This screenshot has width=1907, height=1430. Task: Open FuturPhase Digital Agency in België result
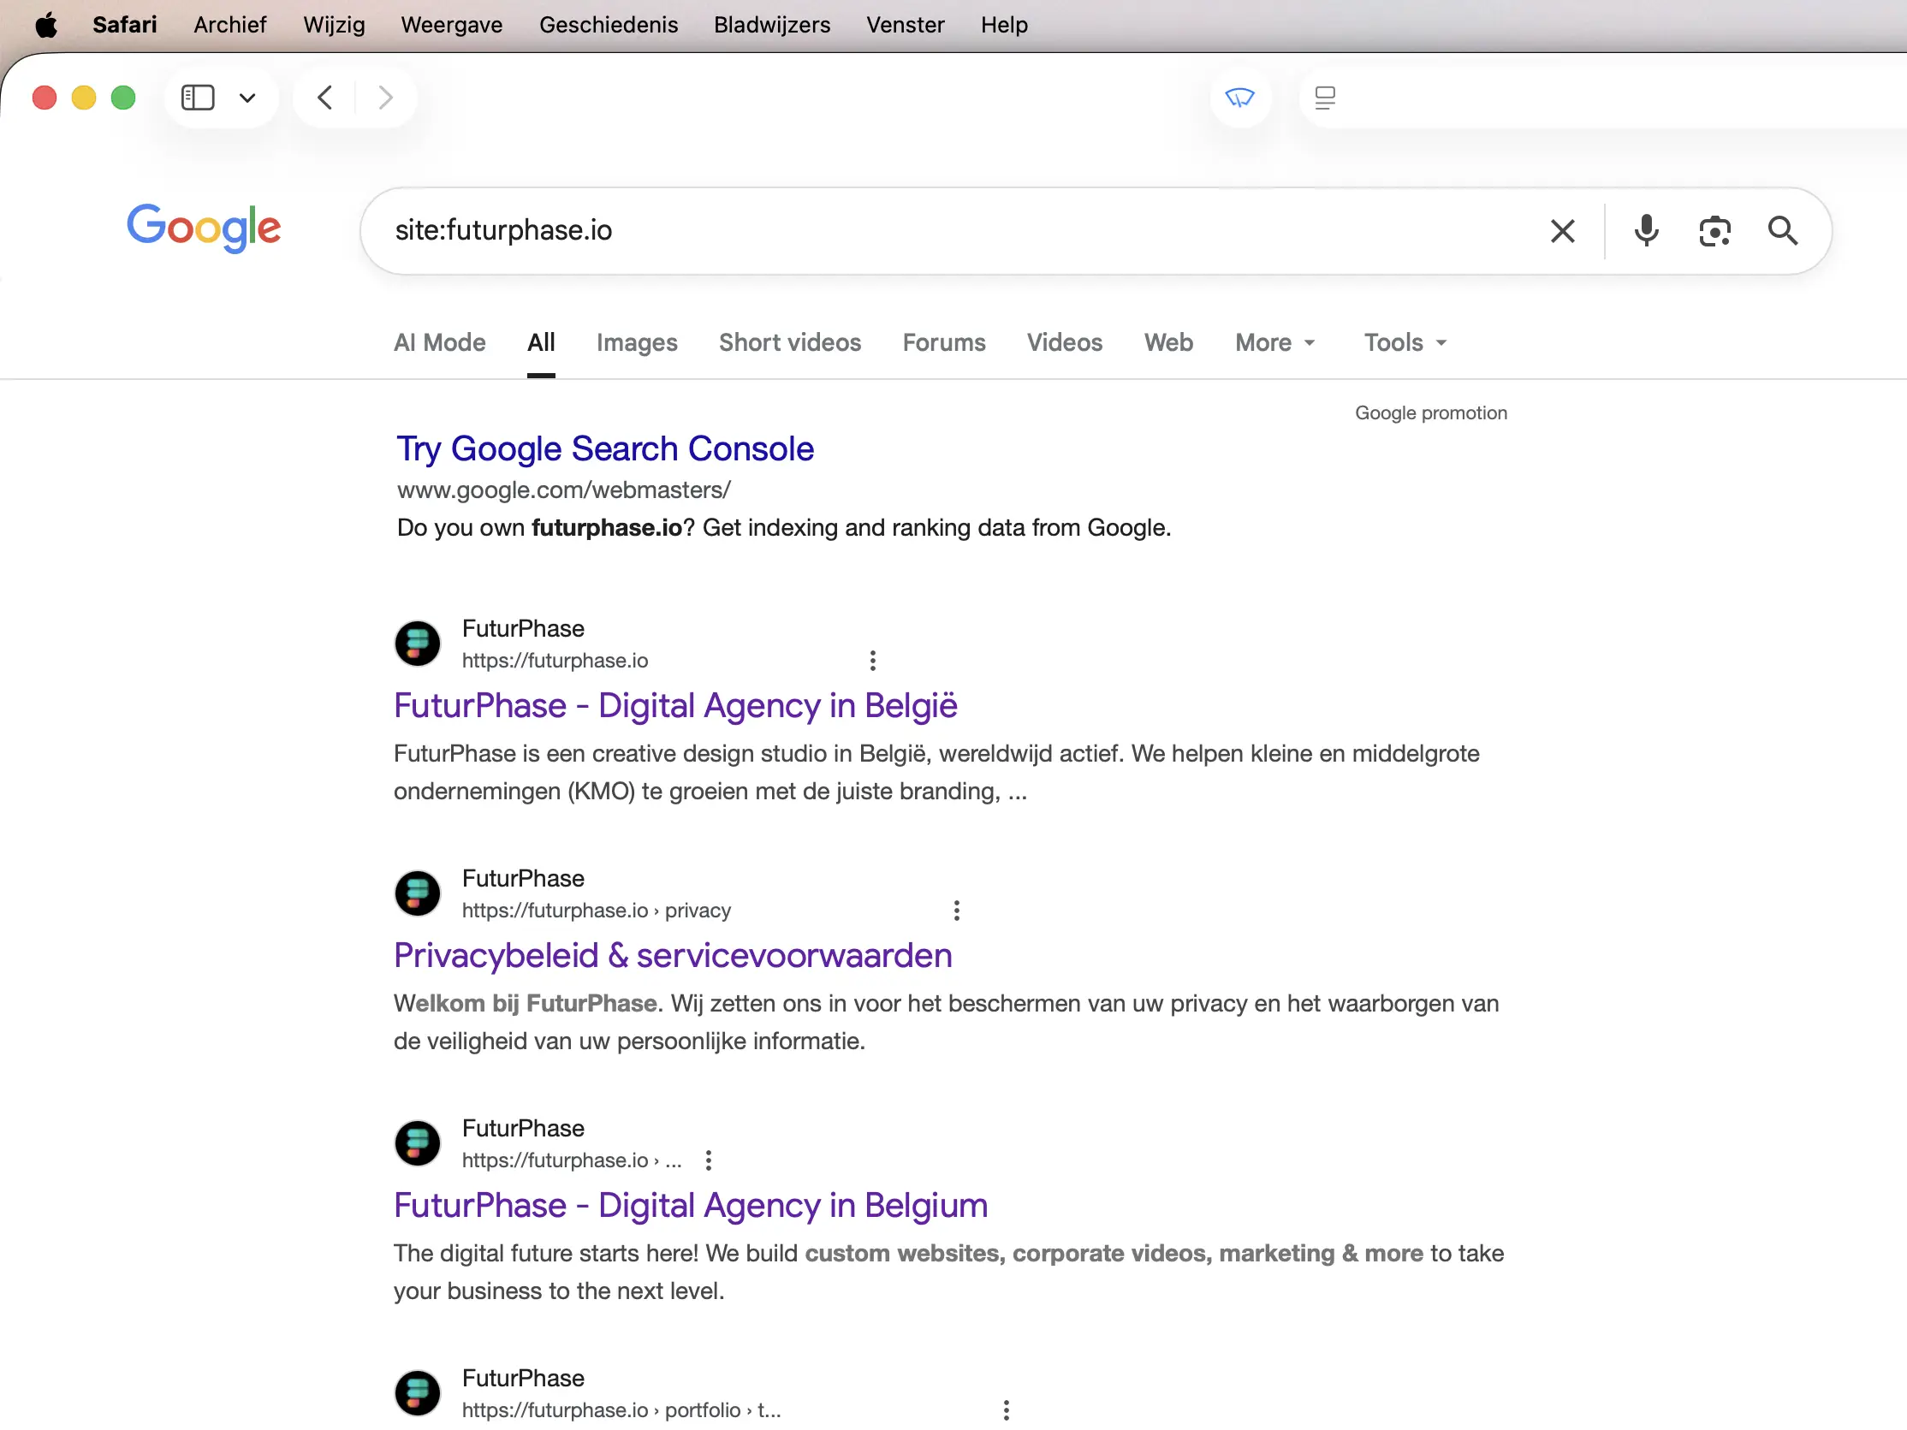click(x=675, y=705)
